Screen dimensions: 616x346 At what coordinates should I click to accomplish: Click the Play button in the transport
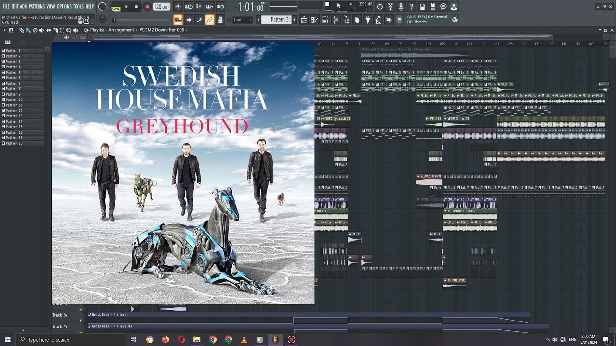coord(127,7)
